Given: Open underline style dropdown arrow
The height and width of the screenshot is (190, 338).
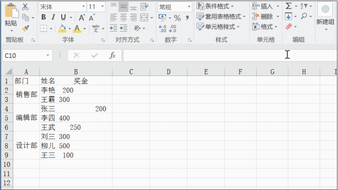Looking at the screenshot, I should 71,17.
